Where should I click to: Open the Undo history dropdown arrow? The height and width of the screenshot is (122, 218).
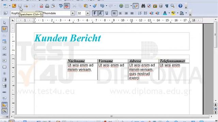(107, 6)
